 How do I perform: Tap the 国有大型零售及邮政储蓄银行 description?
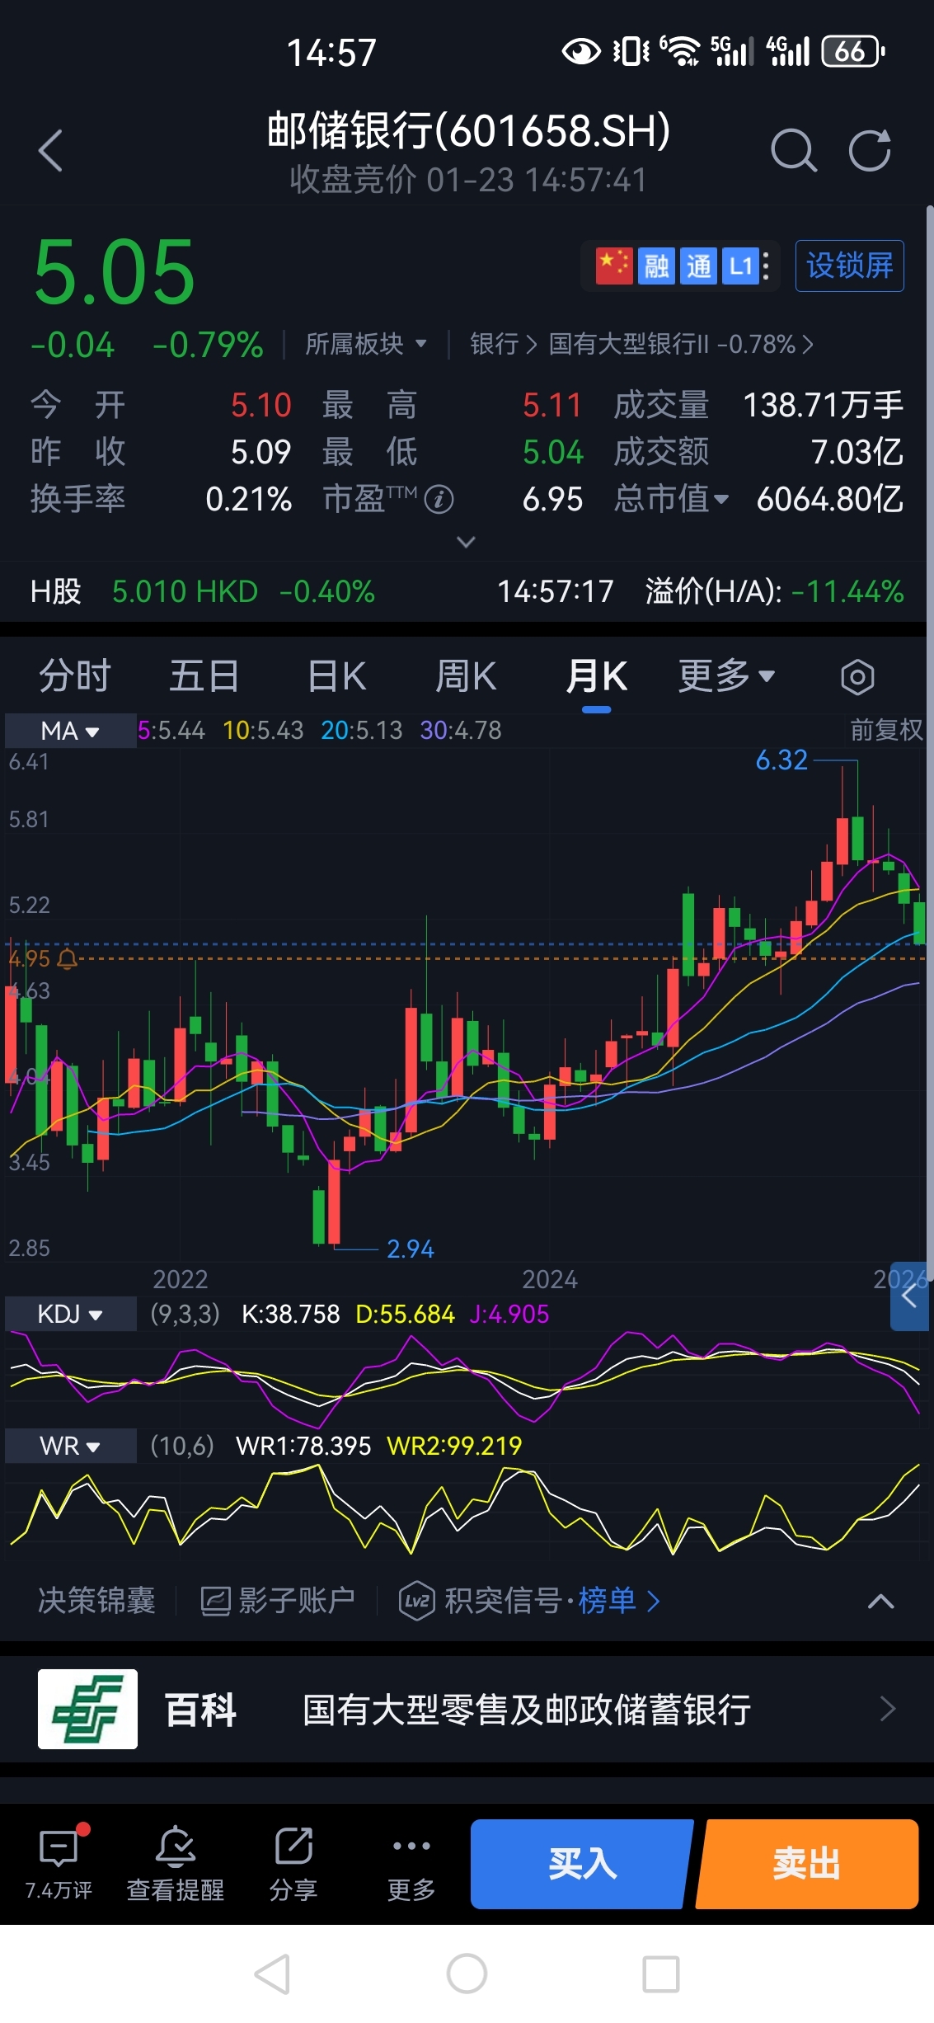pos(526,1709)
